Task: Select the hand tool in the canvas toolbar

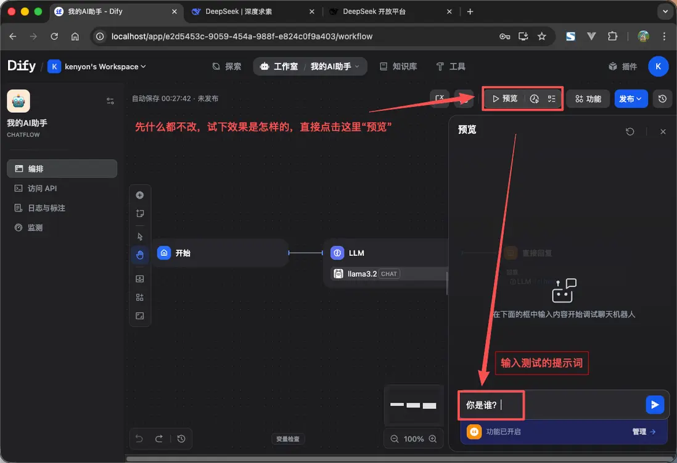Action: 140,255
